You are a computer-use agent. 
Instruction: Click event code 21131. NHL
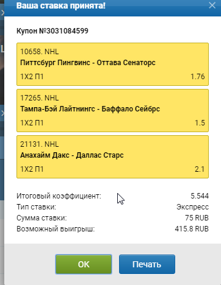point(40,144)
